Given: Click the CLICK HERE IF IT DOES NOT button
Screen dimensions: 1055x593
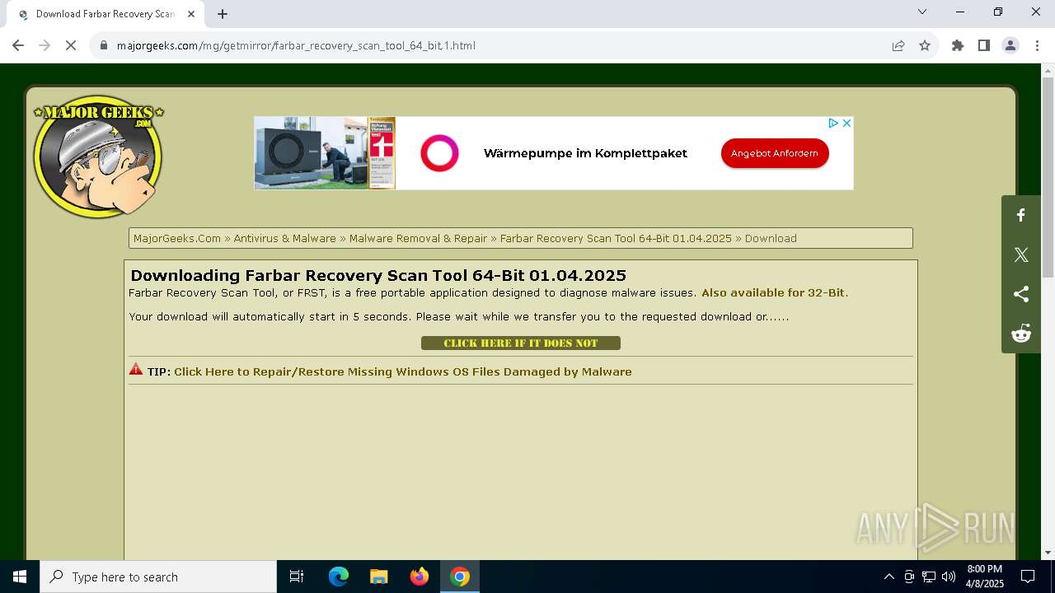Looking at the screenshot, I should (x=521, y=343).
